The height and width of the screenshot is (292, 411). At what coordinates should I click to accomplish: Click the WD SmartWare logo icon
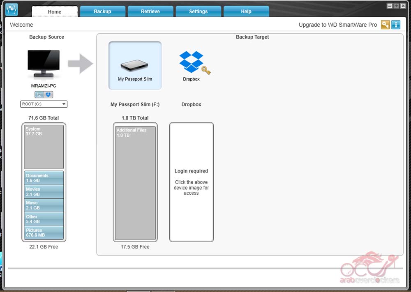(12, 9)
